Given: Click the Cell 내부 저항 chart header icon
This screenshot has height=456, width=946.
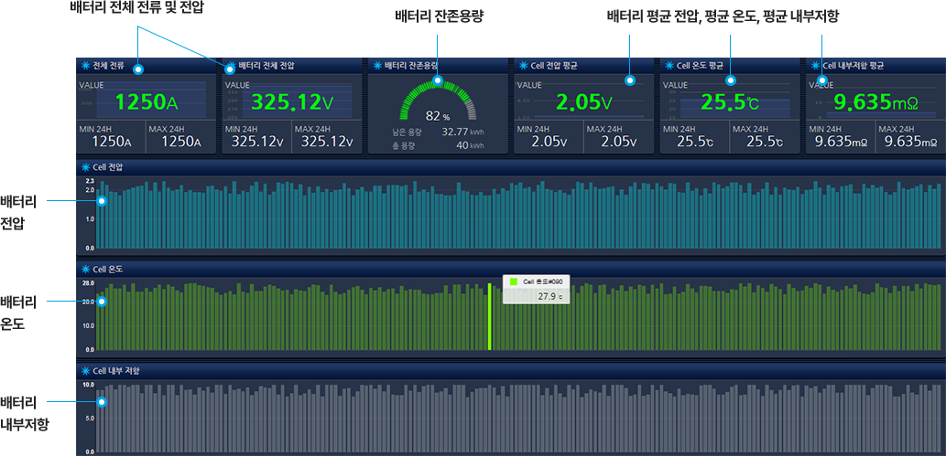Looking at the screenshot, I should click(x=85, y=371).
